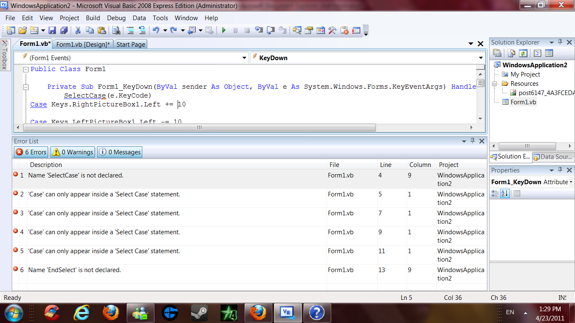Click the Add New Item toolbar icon
This screenshot has height=323, width=575.
click(34, 30)
